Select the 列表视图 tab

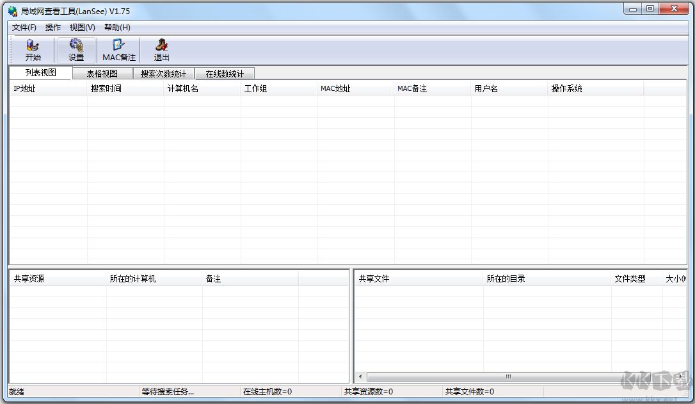[41, 72]
